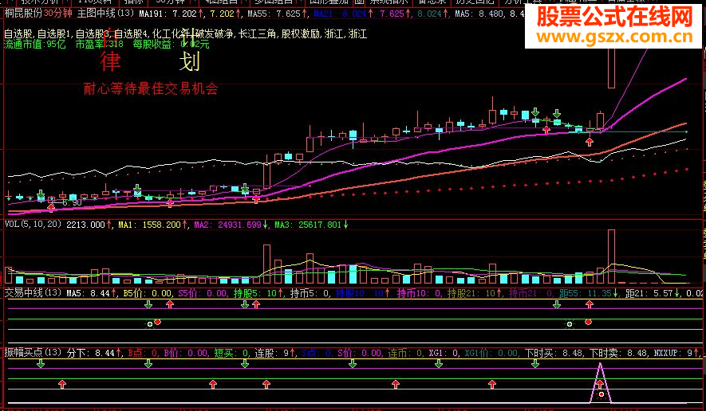
Task: Click first green down arrow in 振幅买点 panel
Action: click(41, 364)
